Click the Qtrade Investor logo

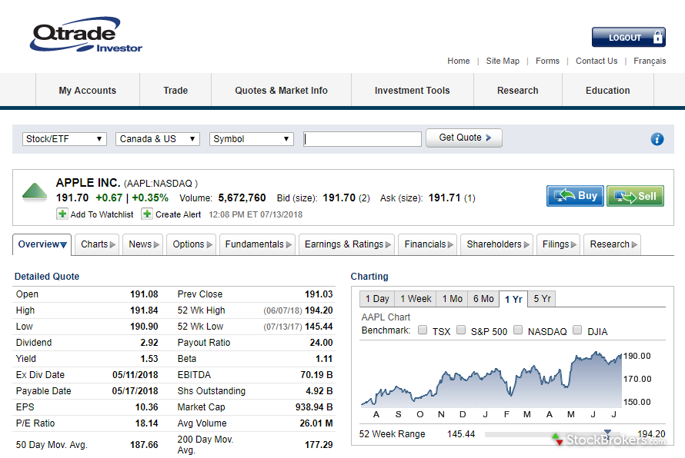[x=86, y=36]
